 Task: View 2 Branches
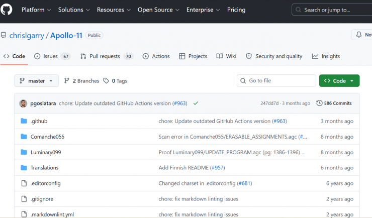pos(81,81)
